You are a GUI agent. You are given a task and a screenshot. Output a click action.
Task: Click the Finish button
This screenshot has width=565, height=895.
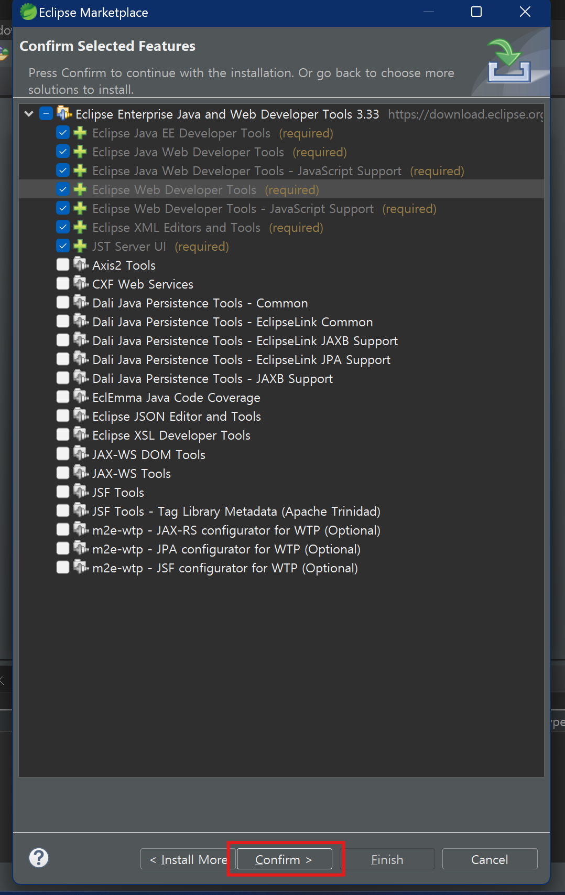coord(387,859)
